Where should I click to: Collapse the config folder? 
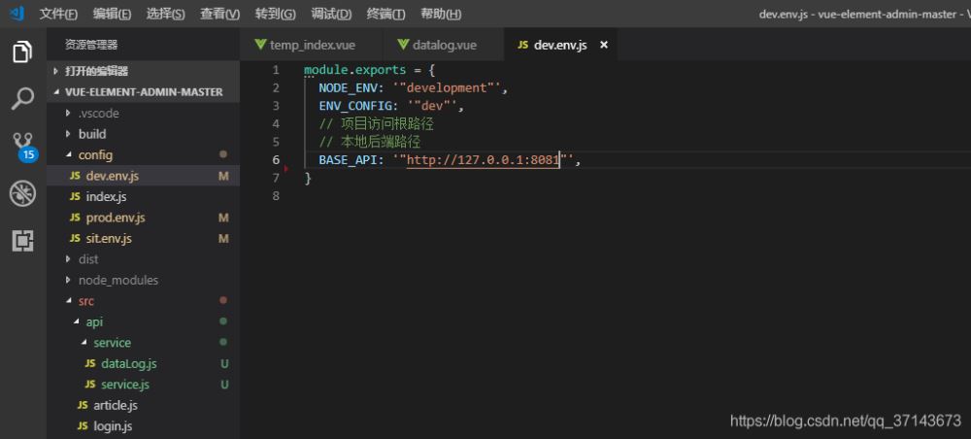point(95,154)
